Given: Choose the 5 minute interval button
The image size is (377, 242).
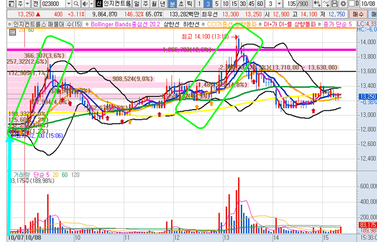Looking at the screenshot, I should 217,4.
